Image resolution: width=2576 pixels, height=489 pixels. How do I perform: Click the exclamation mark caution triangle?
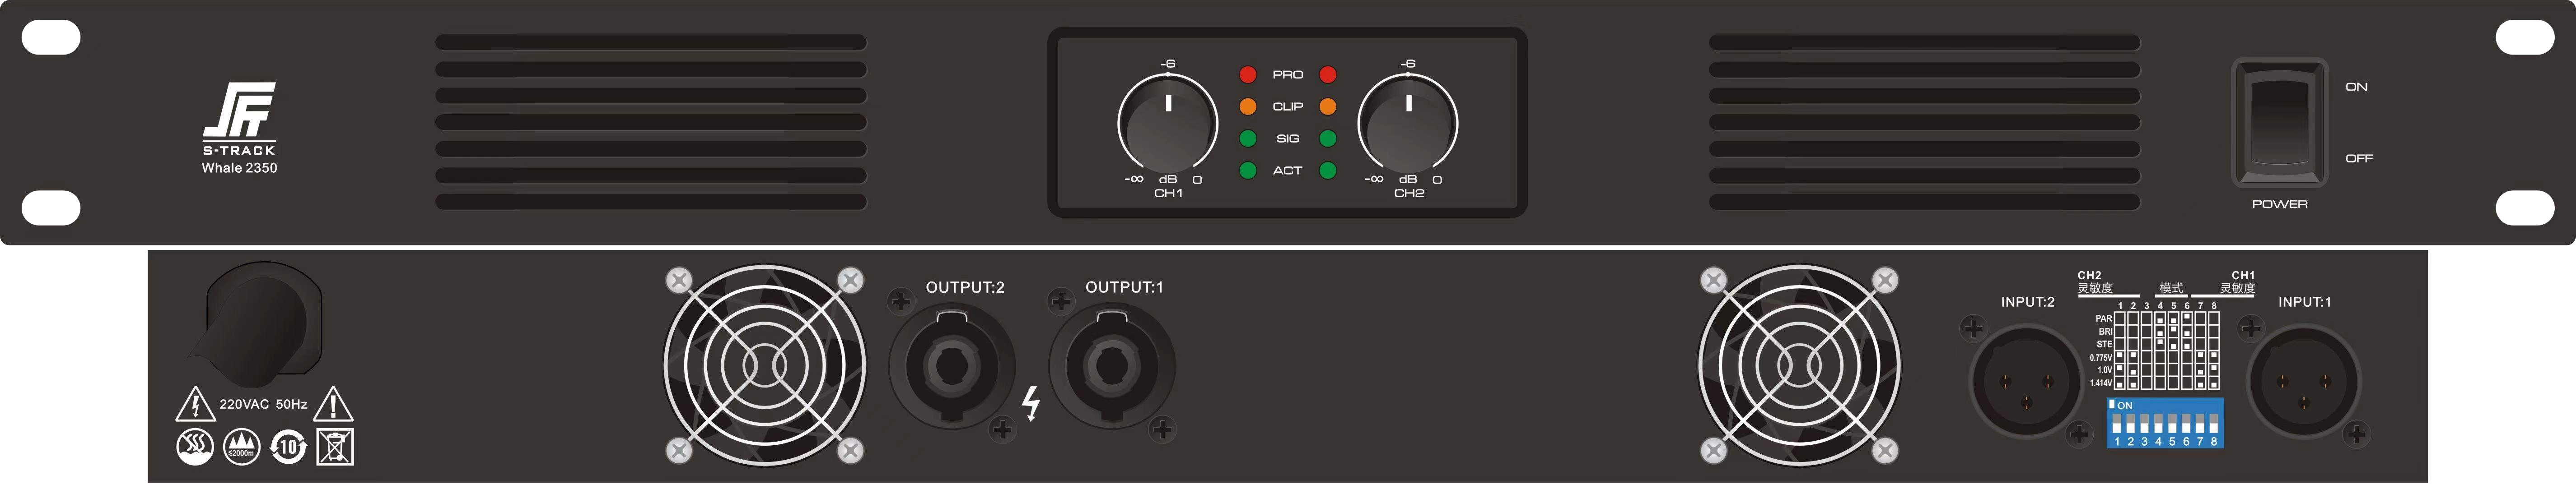pyautogui.click(x=333, y=404)
